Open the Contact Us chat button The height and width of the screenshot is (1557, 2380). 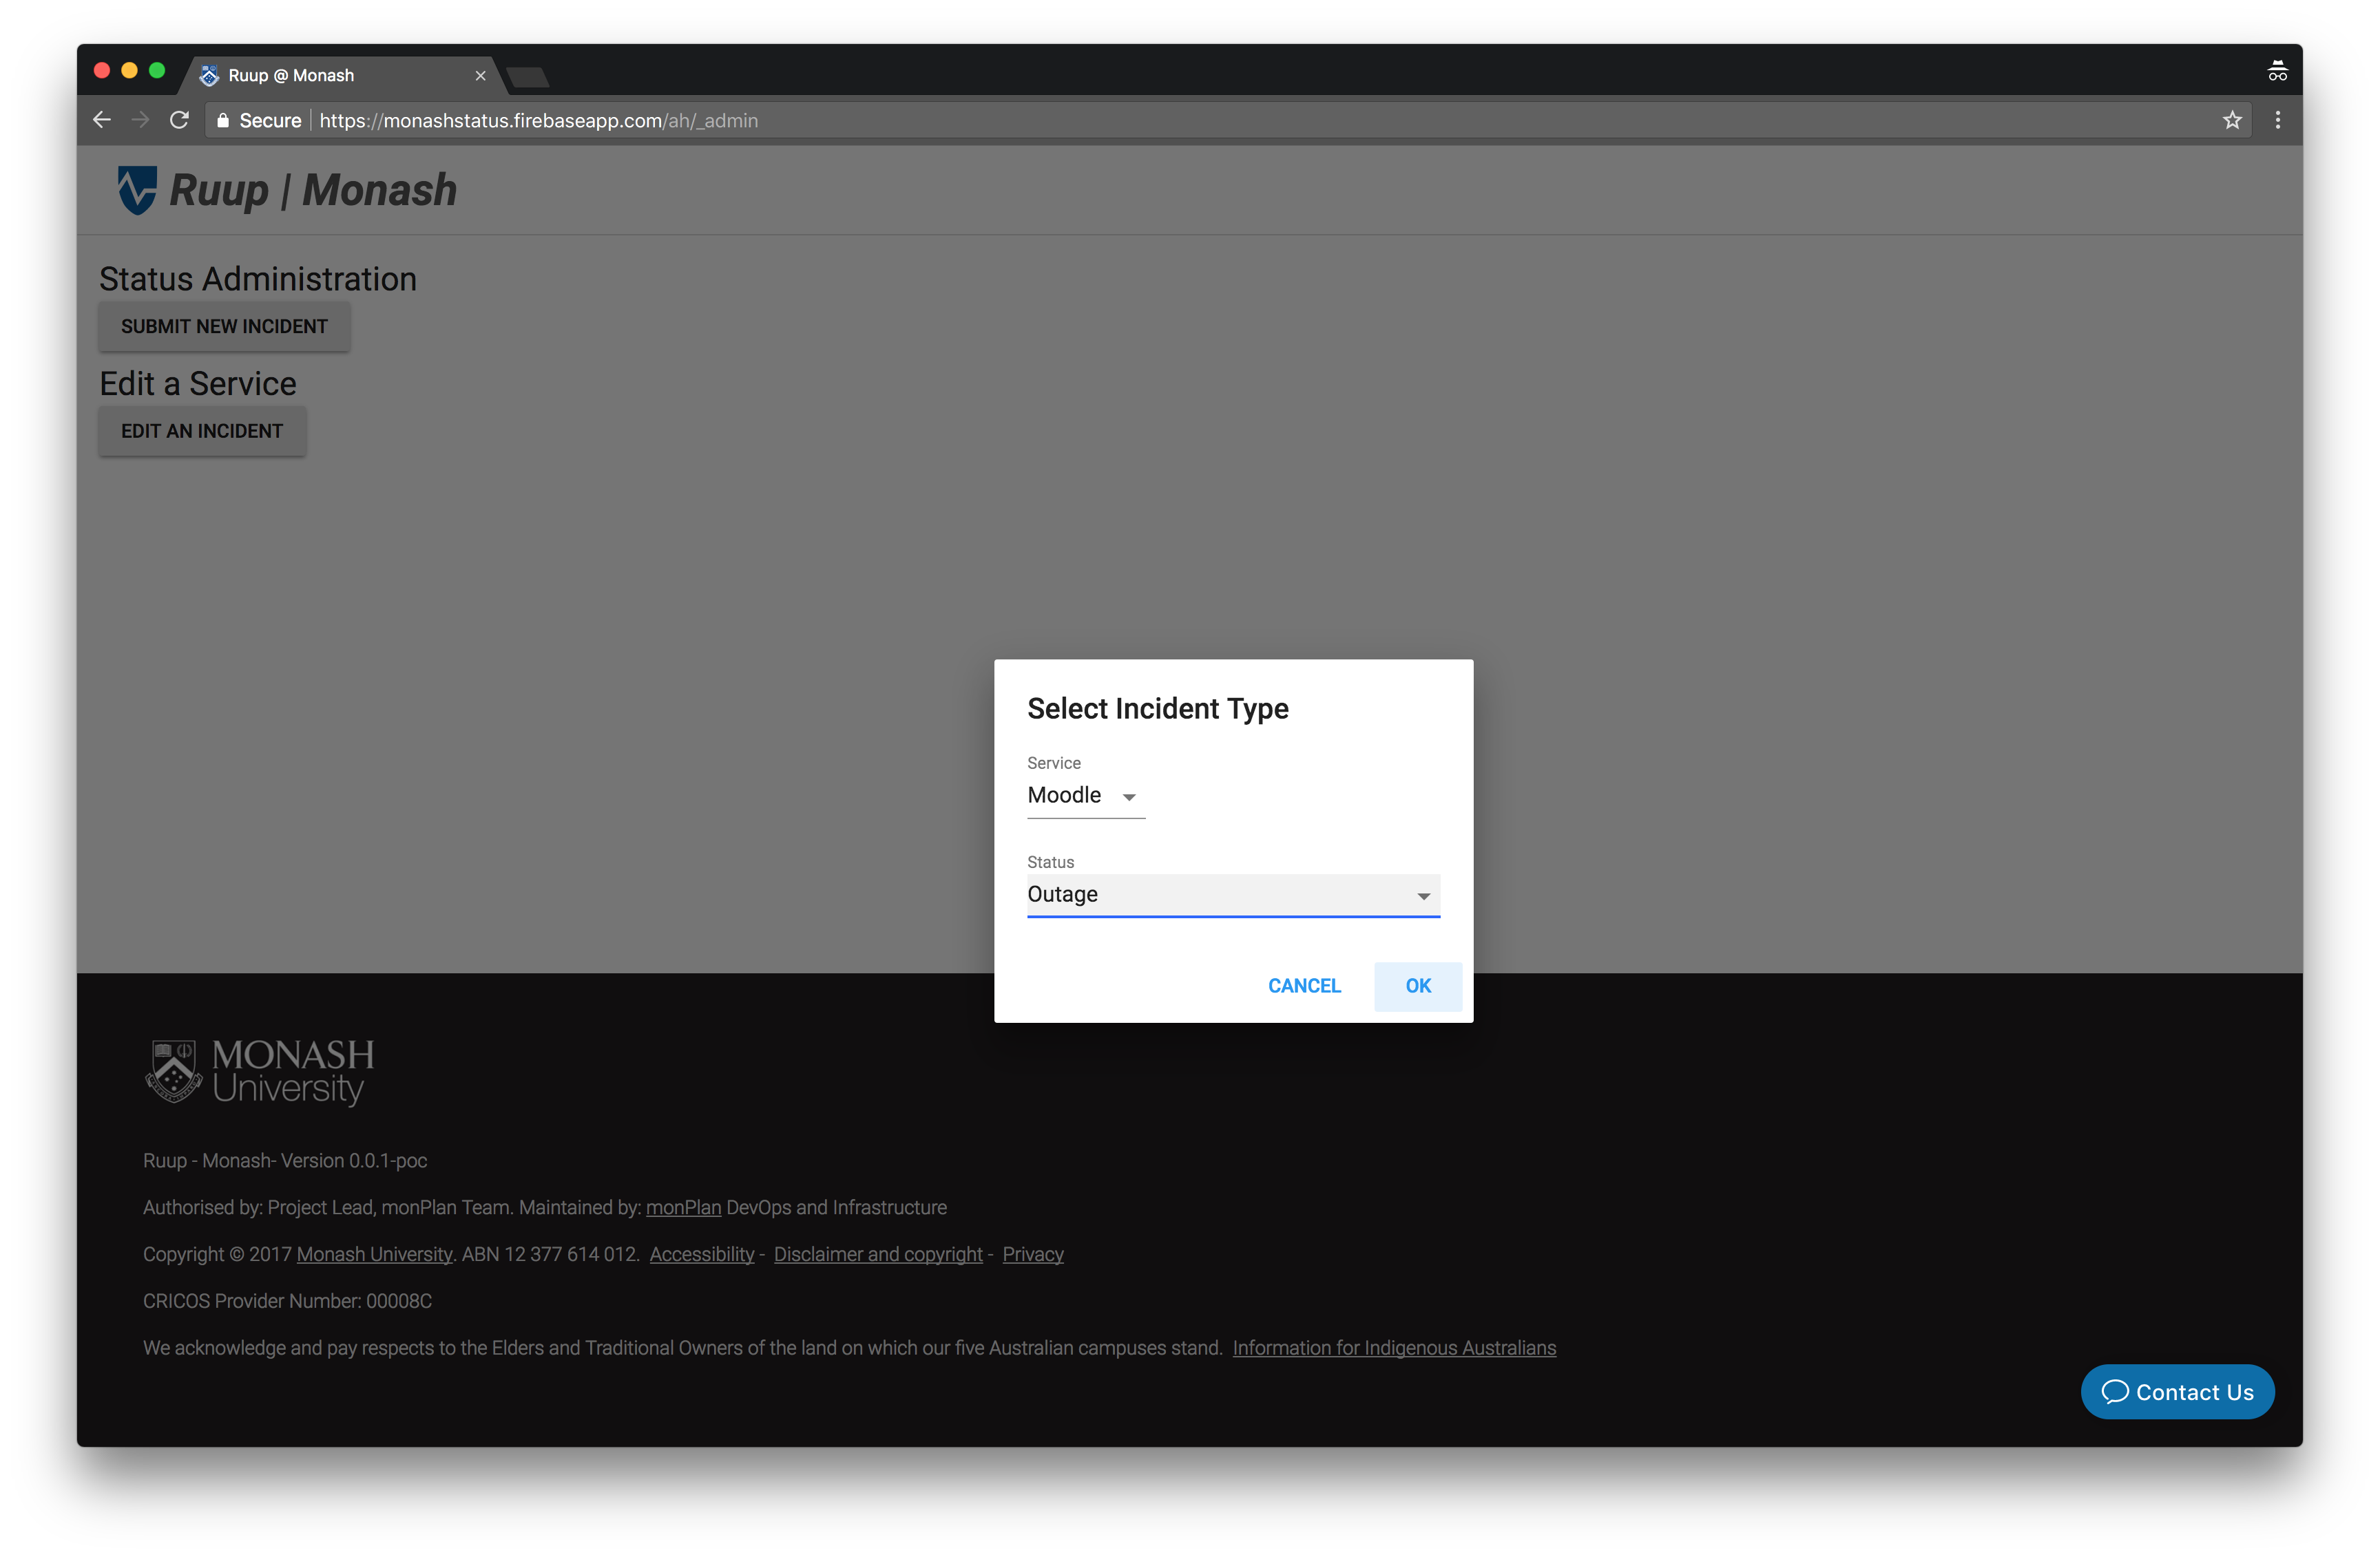[2177, 1391]
